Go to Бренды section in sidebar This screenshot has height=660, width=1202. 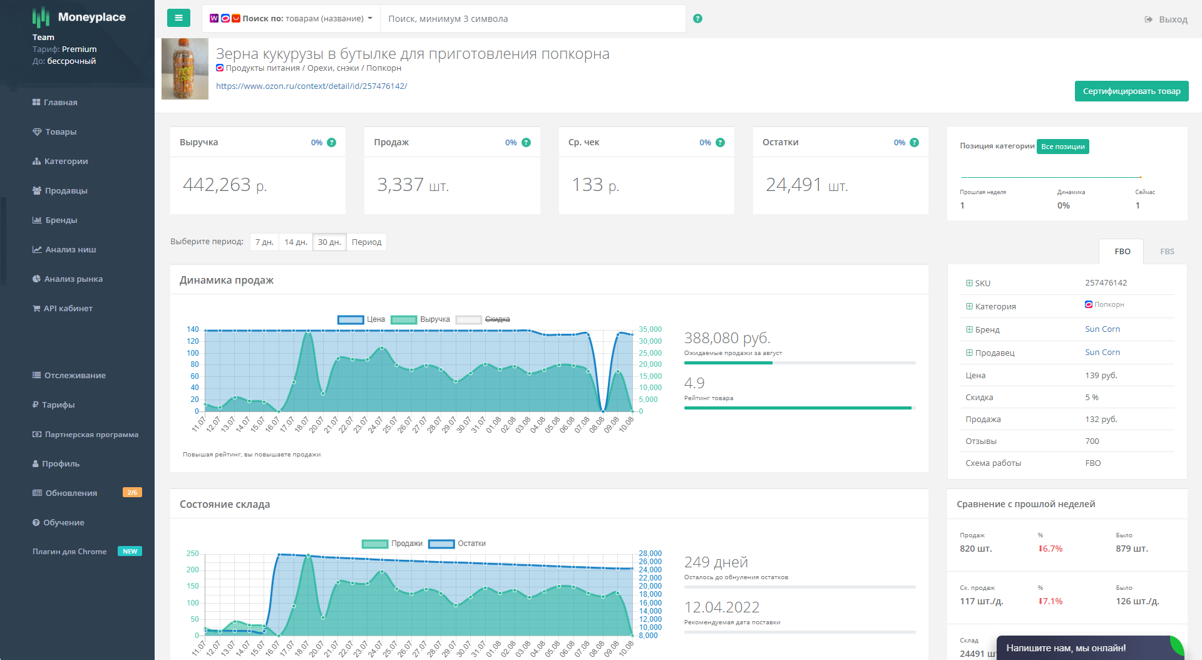tap(61, 220)
